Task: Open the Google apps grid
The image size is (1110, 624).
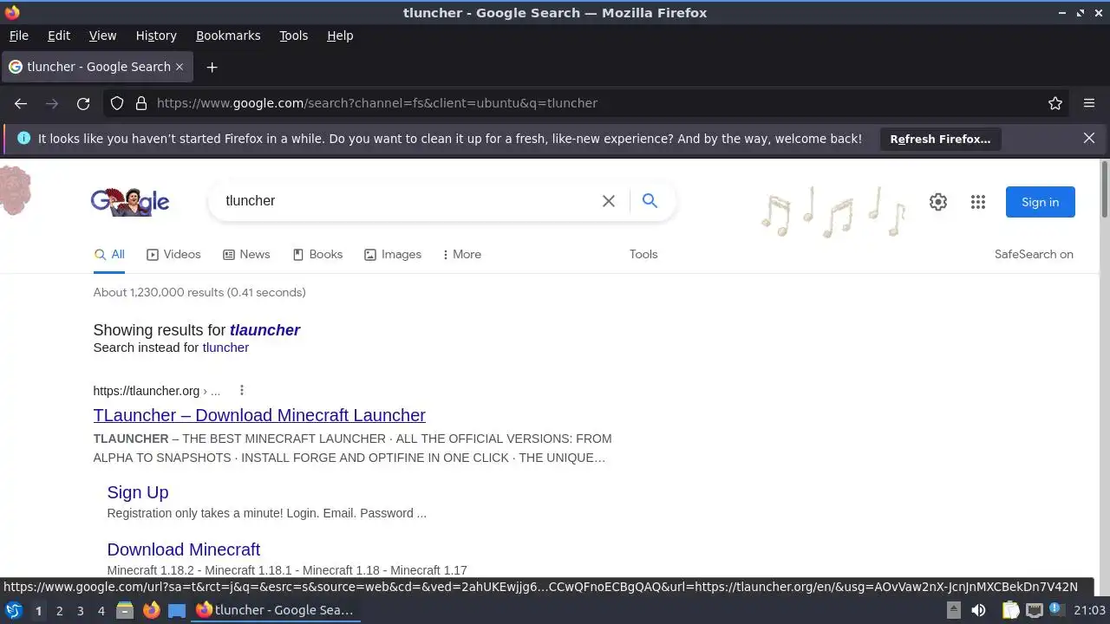Action: 978,202
